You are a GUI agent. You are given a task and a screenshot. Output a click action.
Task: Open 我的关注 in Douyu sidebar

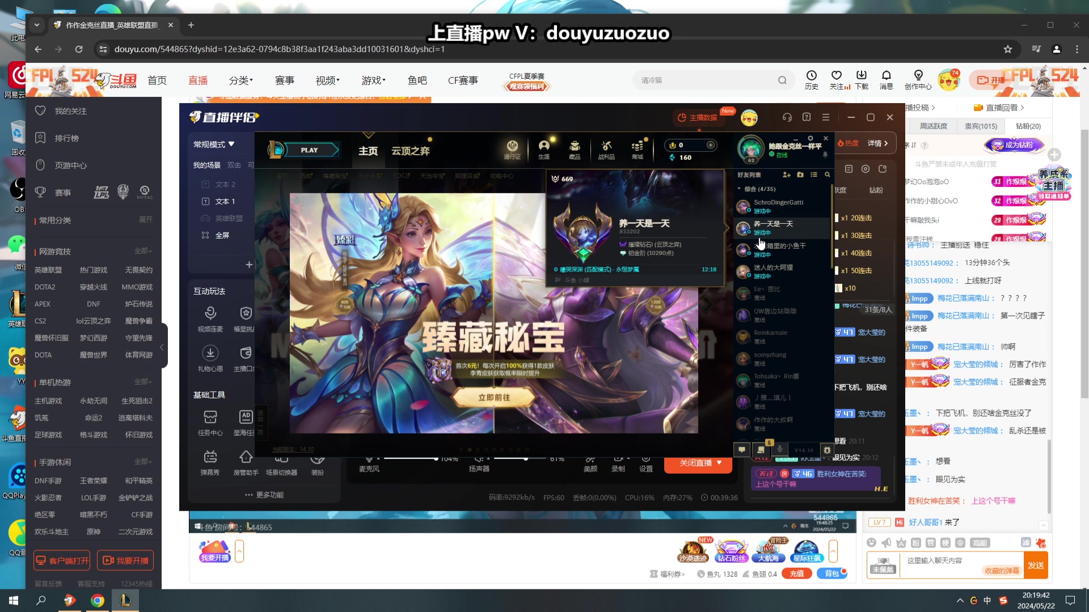[x=61, y=111]
